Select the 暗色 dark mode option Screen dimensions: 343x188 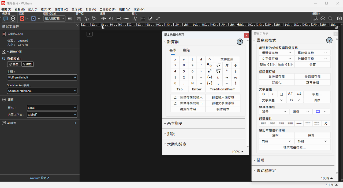[x=27, y=64]
